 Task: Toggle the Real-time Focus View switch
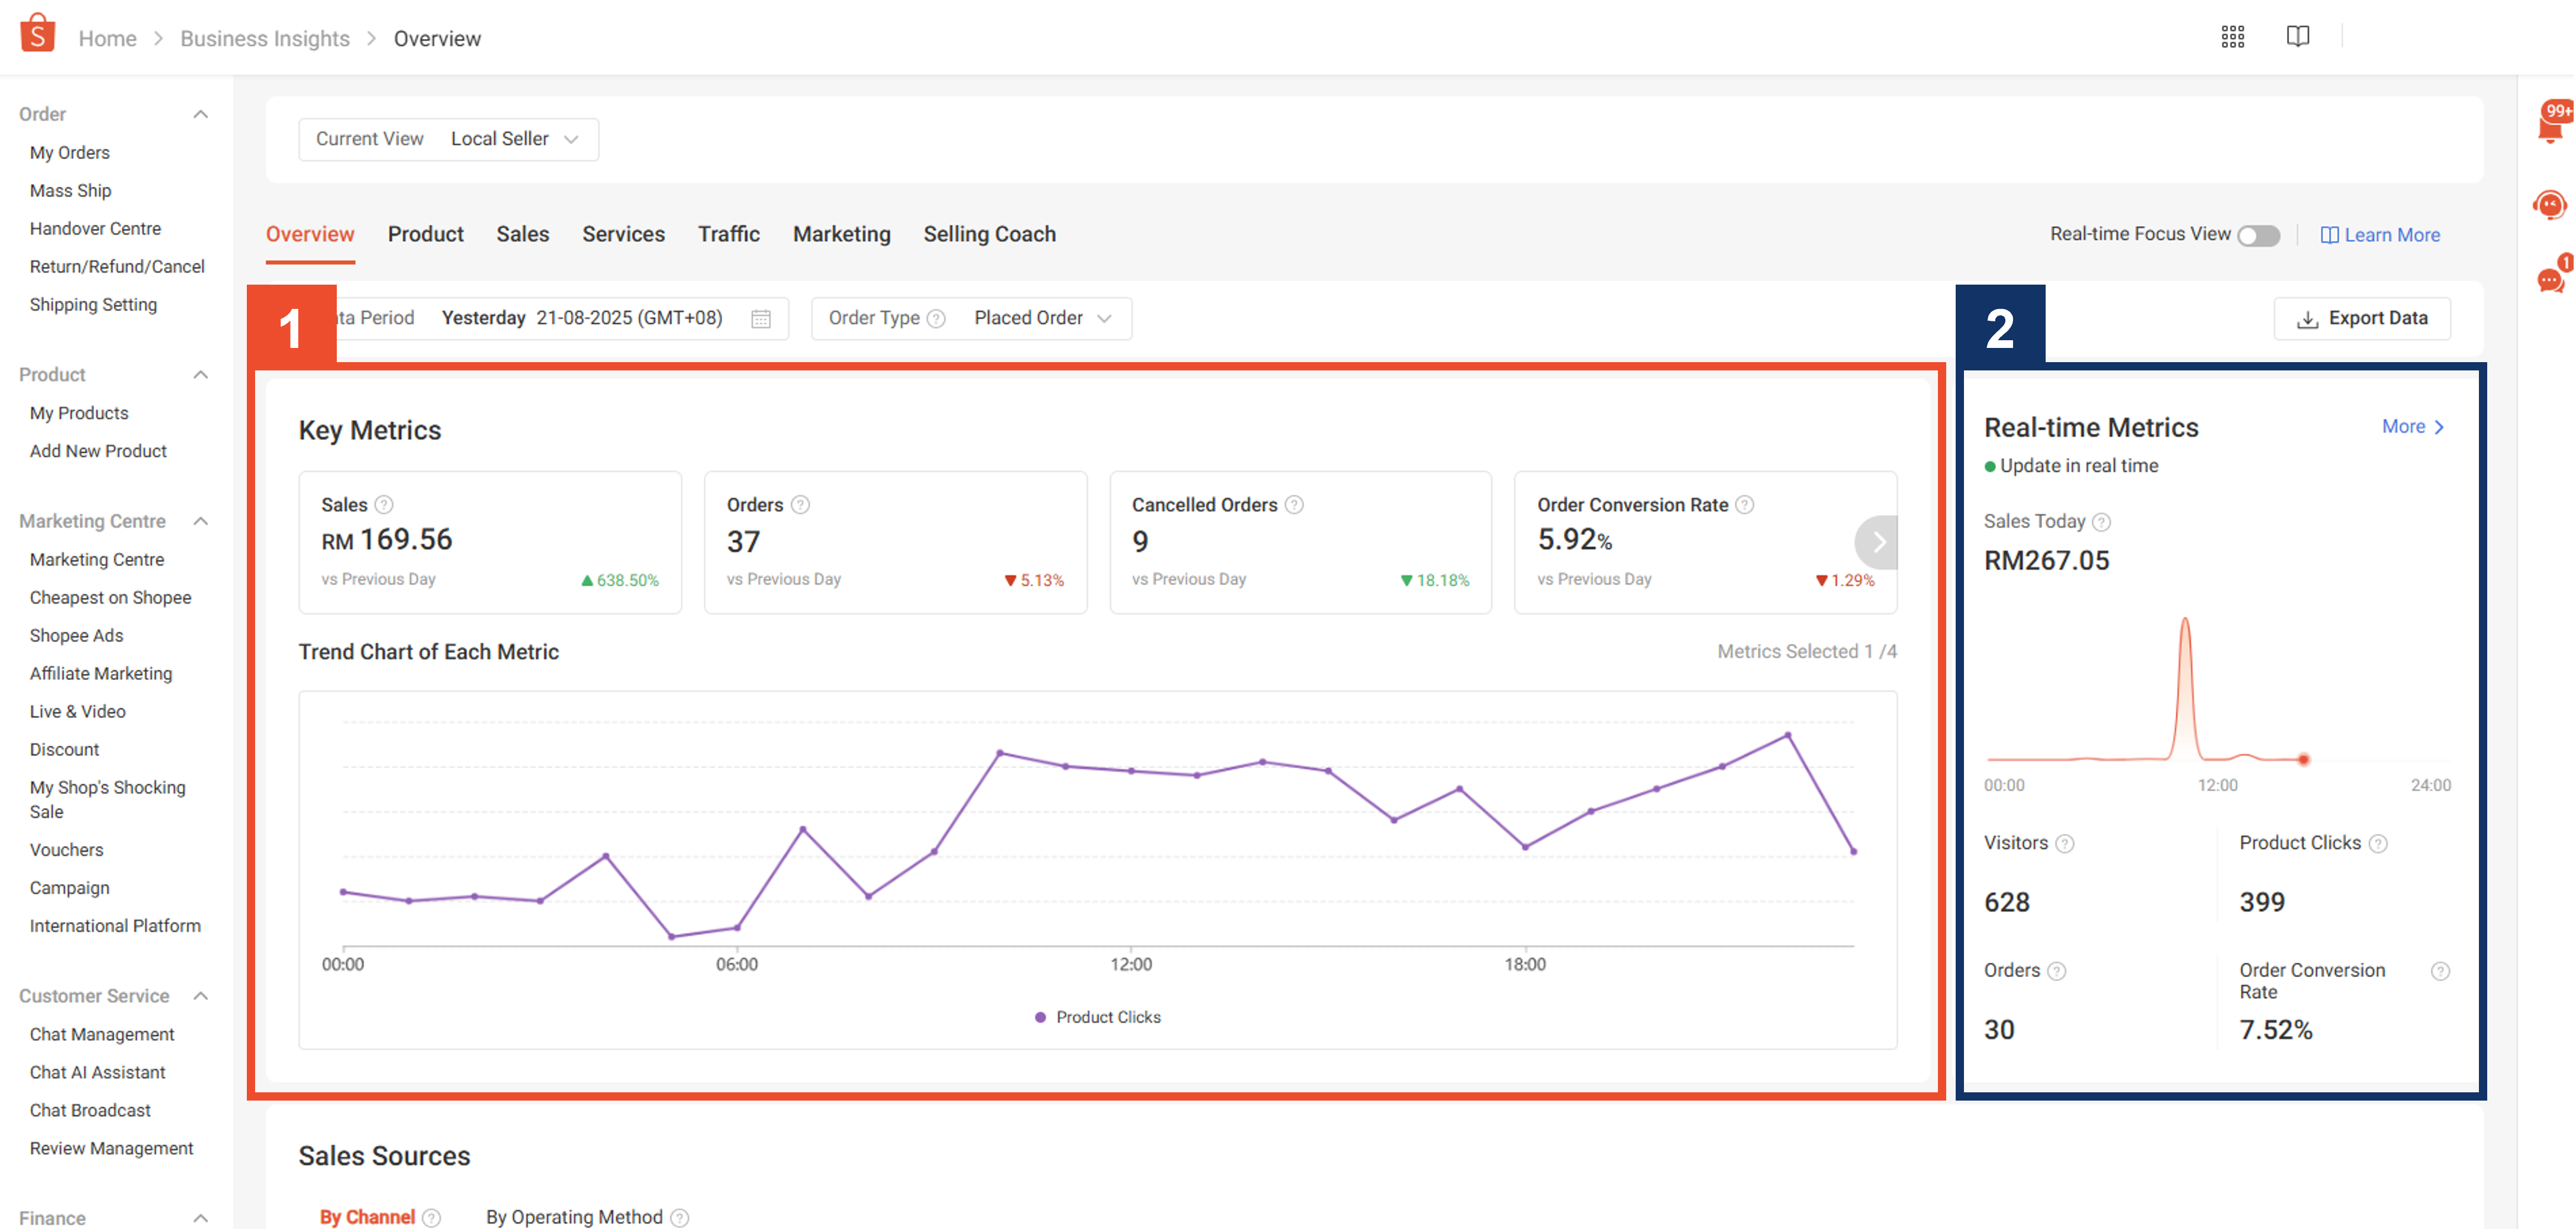click(2258, 236)
